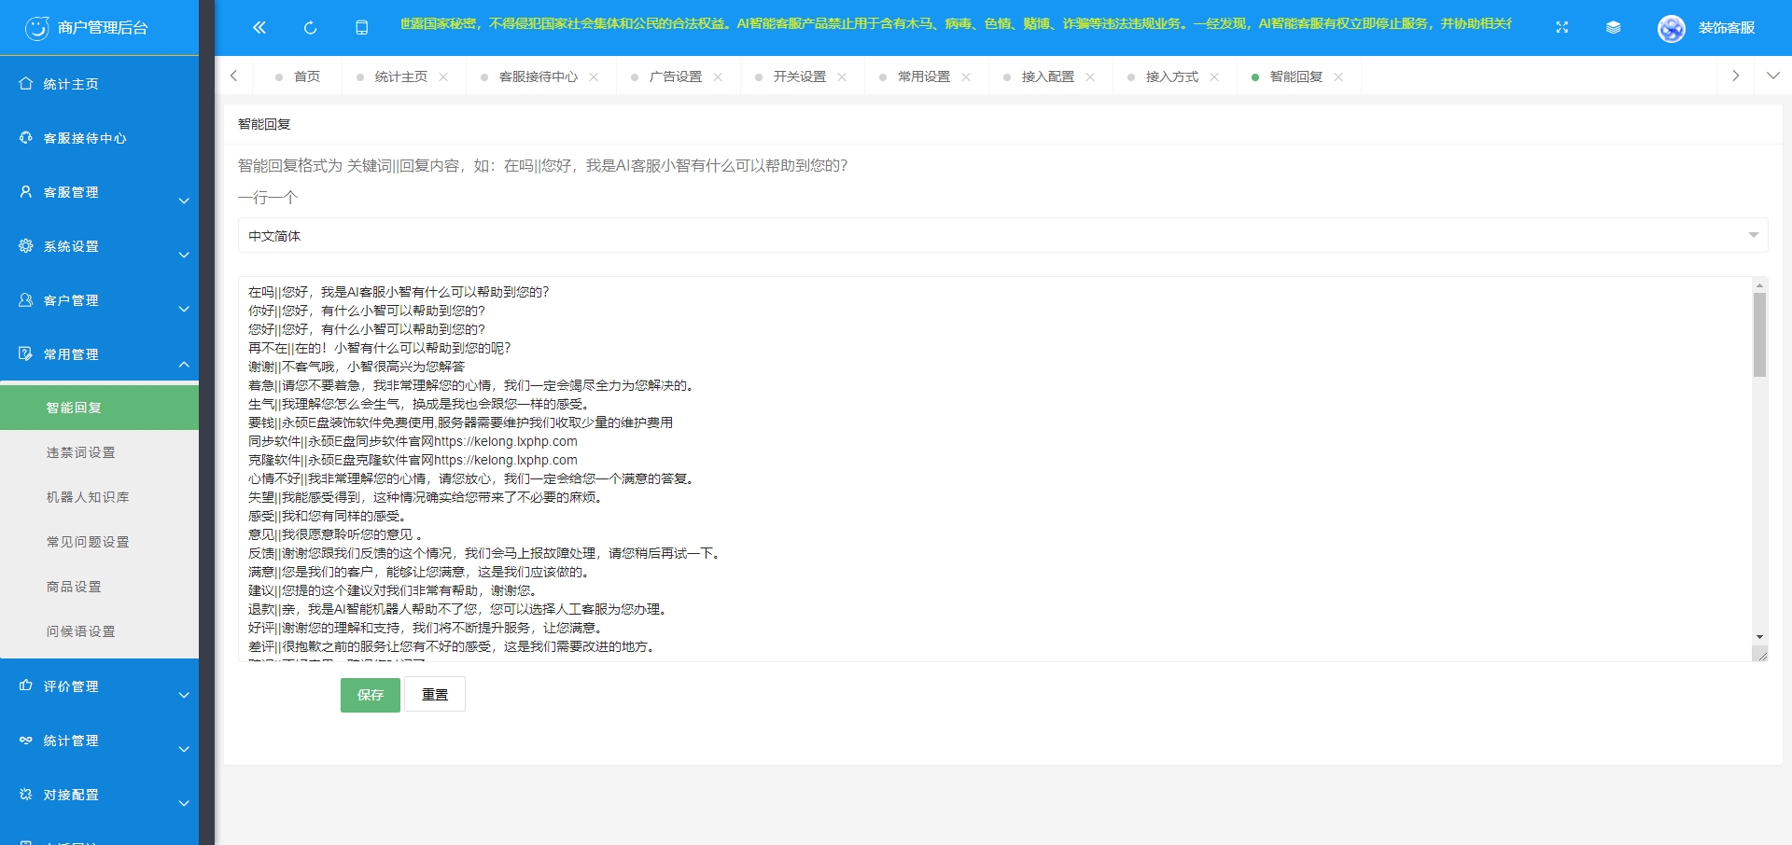
Task: Open the 中文简体 language dropdown
Action: (1002, 236)
